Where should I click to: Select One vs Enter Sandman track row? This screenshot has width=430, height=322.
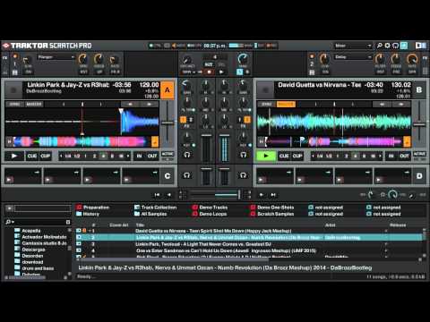(248, 250)
